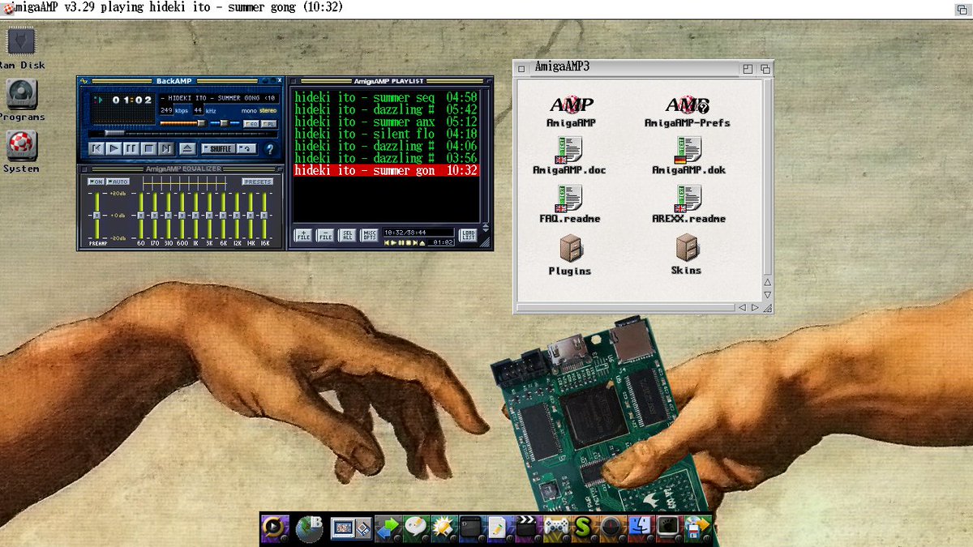Select playlist track 'summer seq 04:58'
This screenshot has width=973, height=547.
click(386, 97)
